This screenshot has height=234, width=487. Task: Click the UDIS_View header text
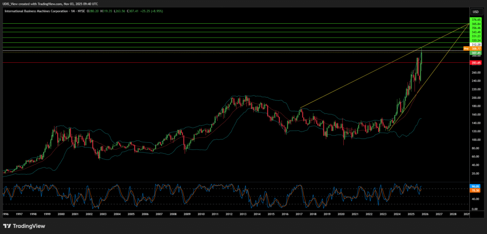click(11, 4)
